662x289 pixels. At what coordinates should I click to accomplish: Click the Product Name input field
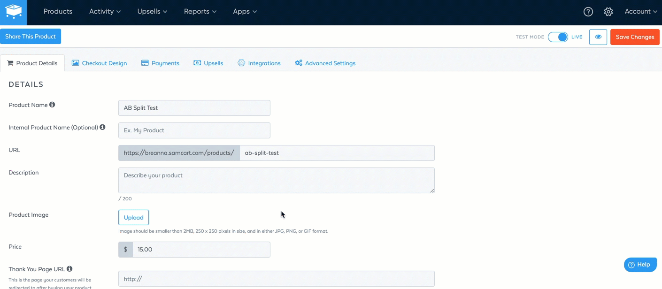click(x=194, y=108)
